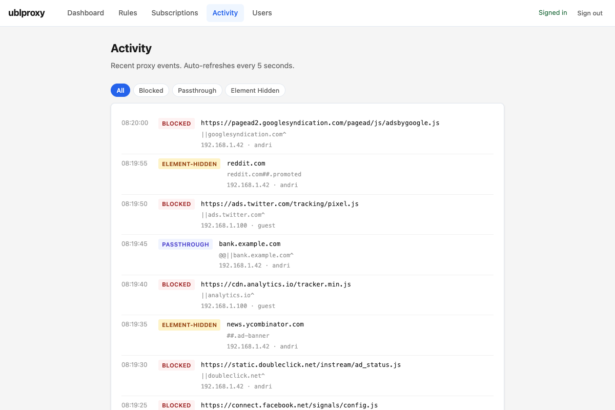Click the Sign out link
Image resolution: width=615 pixels, height=410 pixels.
tap(589, 13)
